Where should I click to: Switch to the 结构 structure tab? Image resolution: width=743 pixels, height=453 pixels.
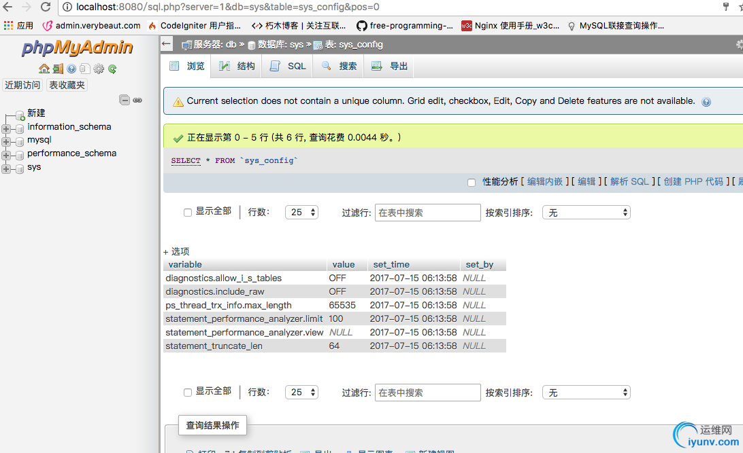tap(237, 66)
